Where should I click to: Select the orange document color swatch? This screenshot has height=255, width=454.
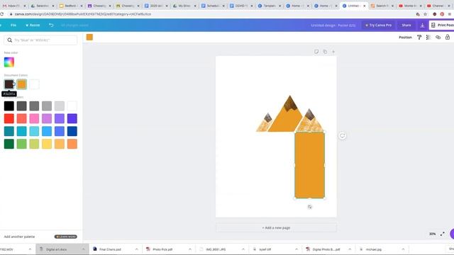(21, 84)
